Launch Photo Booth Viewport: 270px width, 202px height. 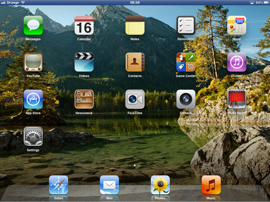pos(237,99)
